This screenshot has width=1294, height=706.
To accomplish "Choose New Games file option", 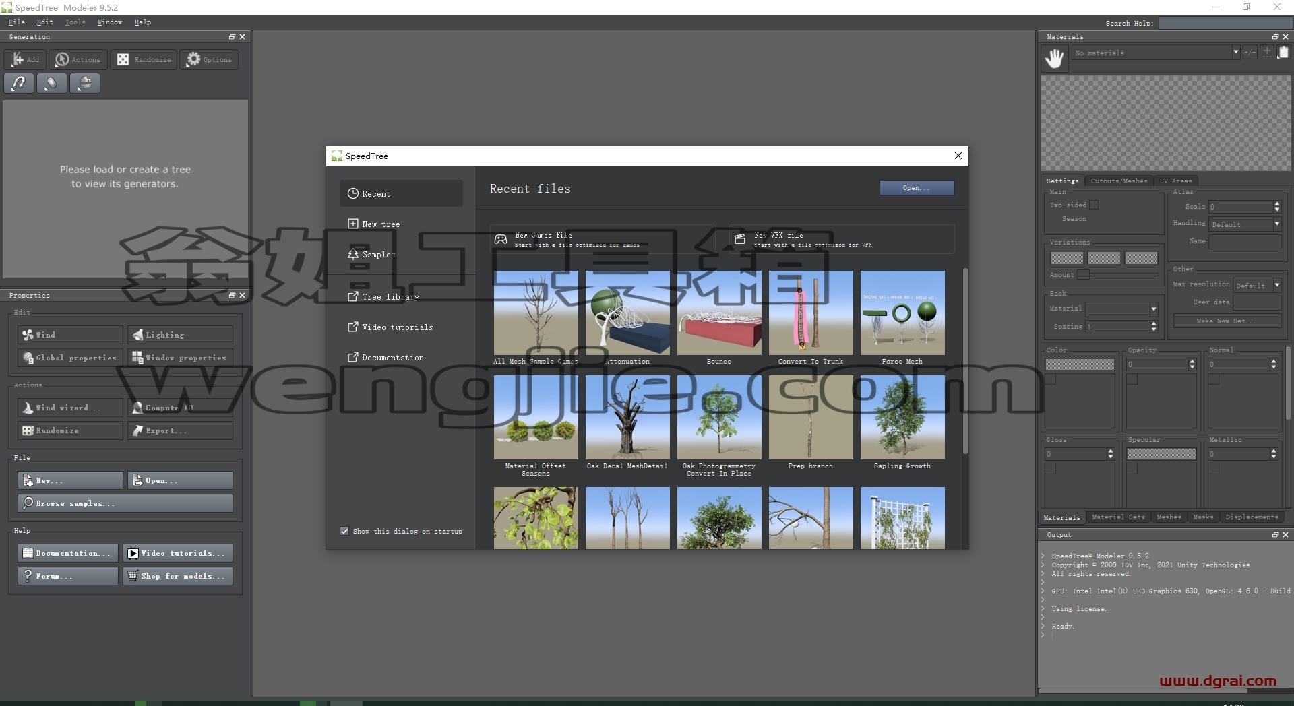I will (602, 239).
